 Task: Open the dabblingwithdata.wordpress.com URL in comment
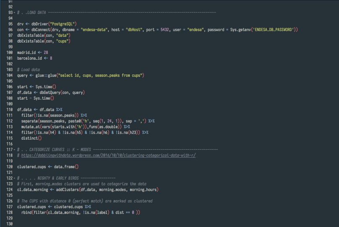point(108,155)
